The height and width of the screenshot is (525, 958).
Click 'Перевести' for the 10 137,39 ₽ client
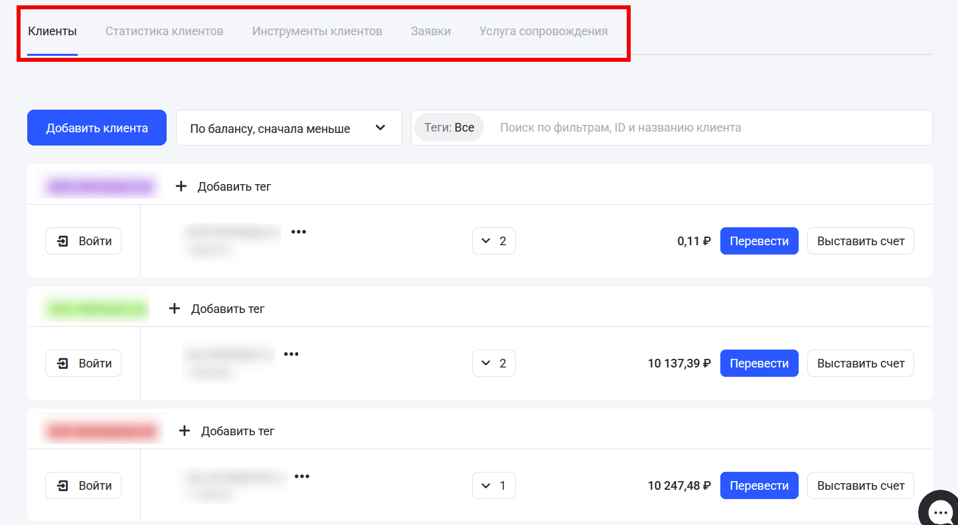[x=759, y=364]
